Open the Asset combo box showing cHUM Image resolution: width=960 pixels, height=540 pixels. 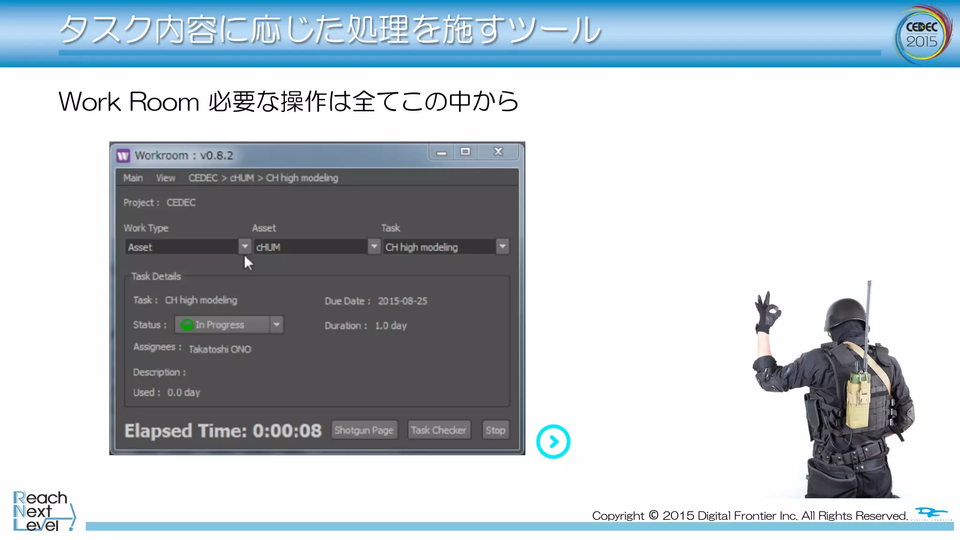(317, 247)
